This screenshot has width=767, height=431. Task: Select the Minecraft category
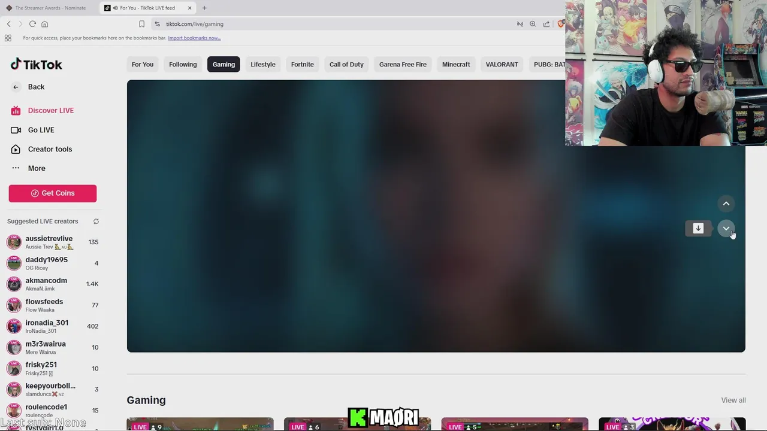[456, 64]
